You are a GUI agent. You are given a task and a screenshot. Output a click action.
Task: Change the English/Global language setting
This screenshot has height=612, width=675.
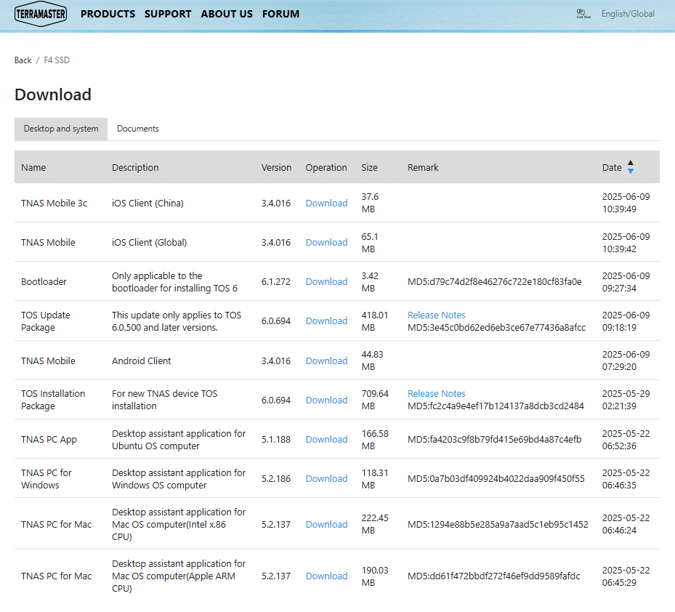point(628,14)
